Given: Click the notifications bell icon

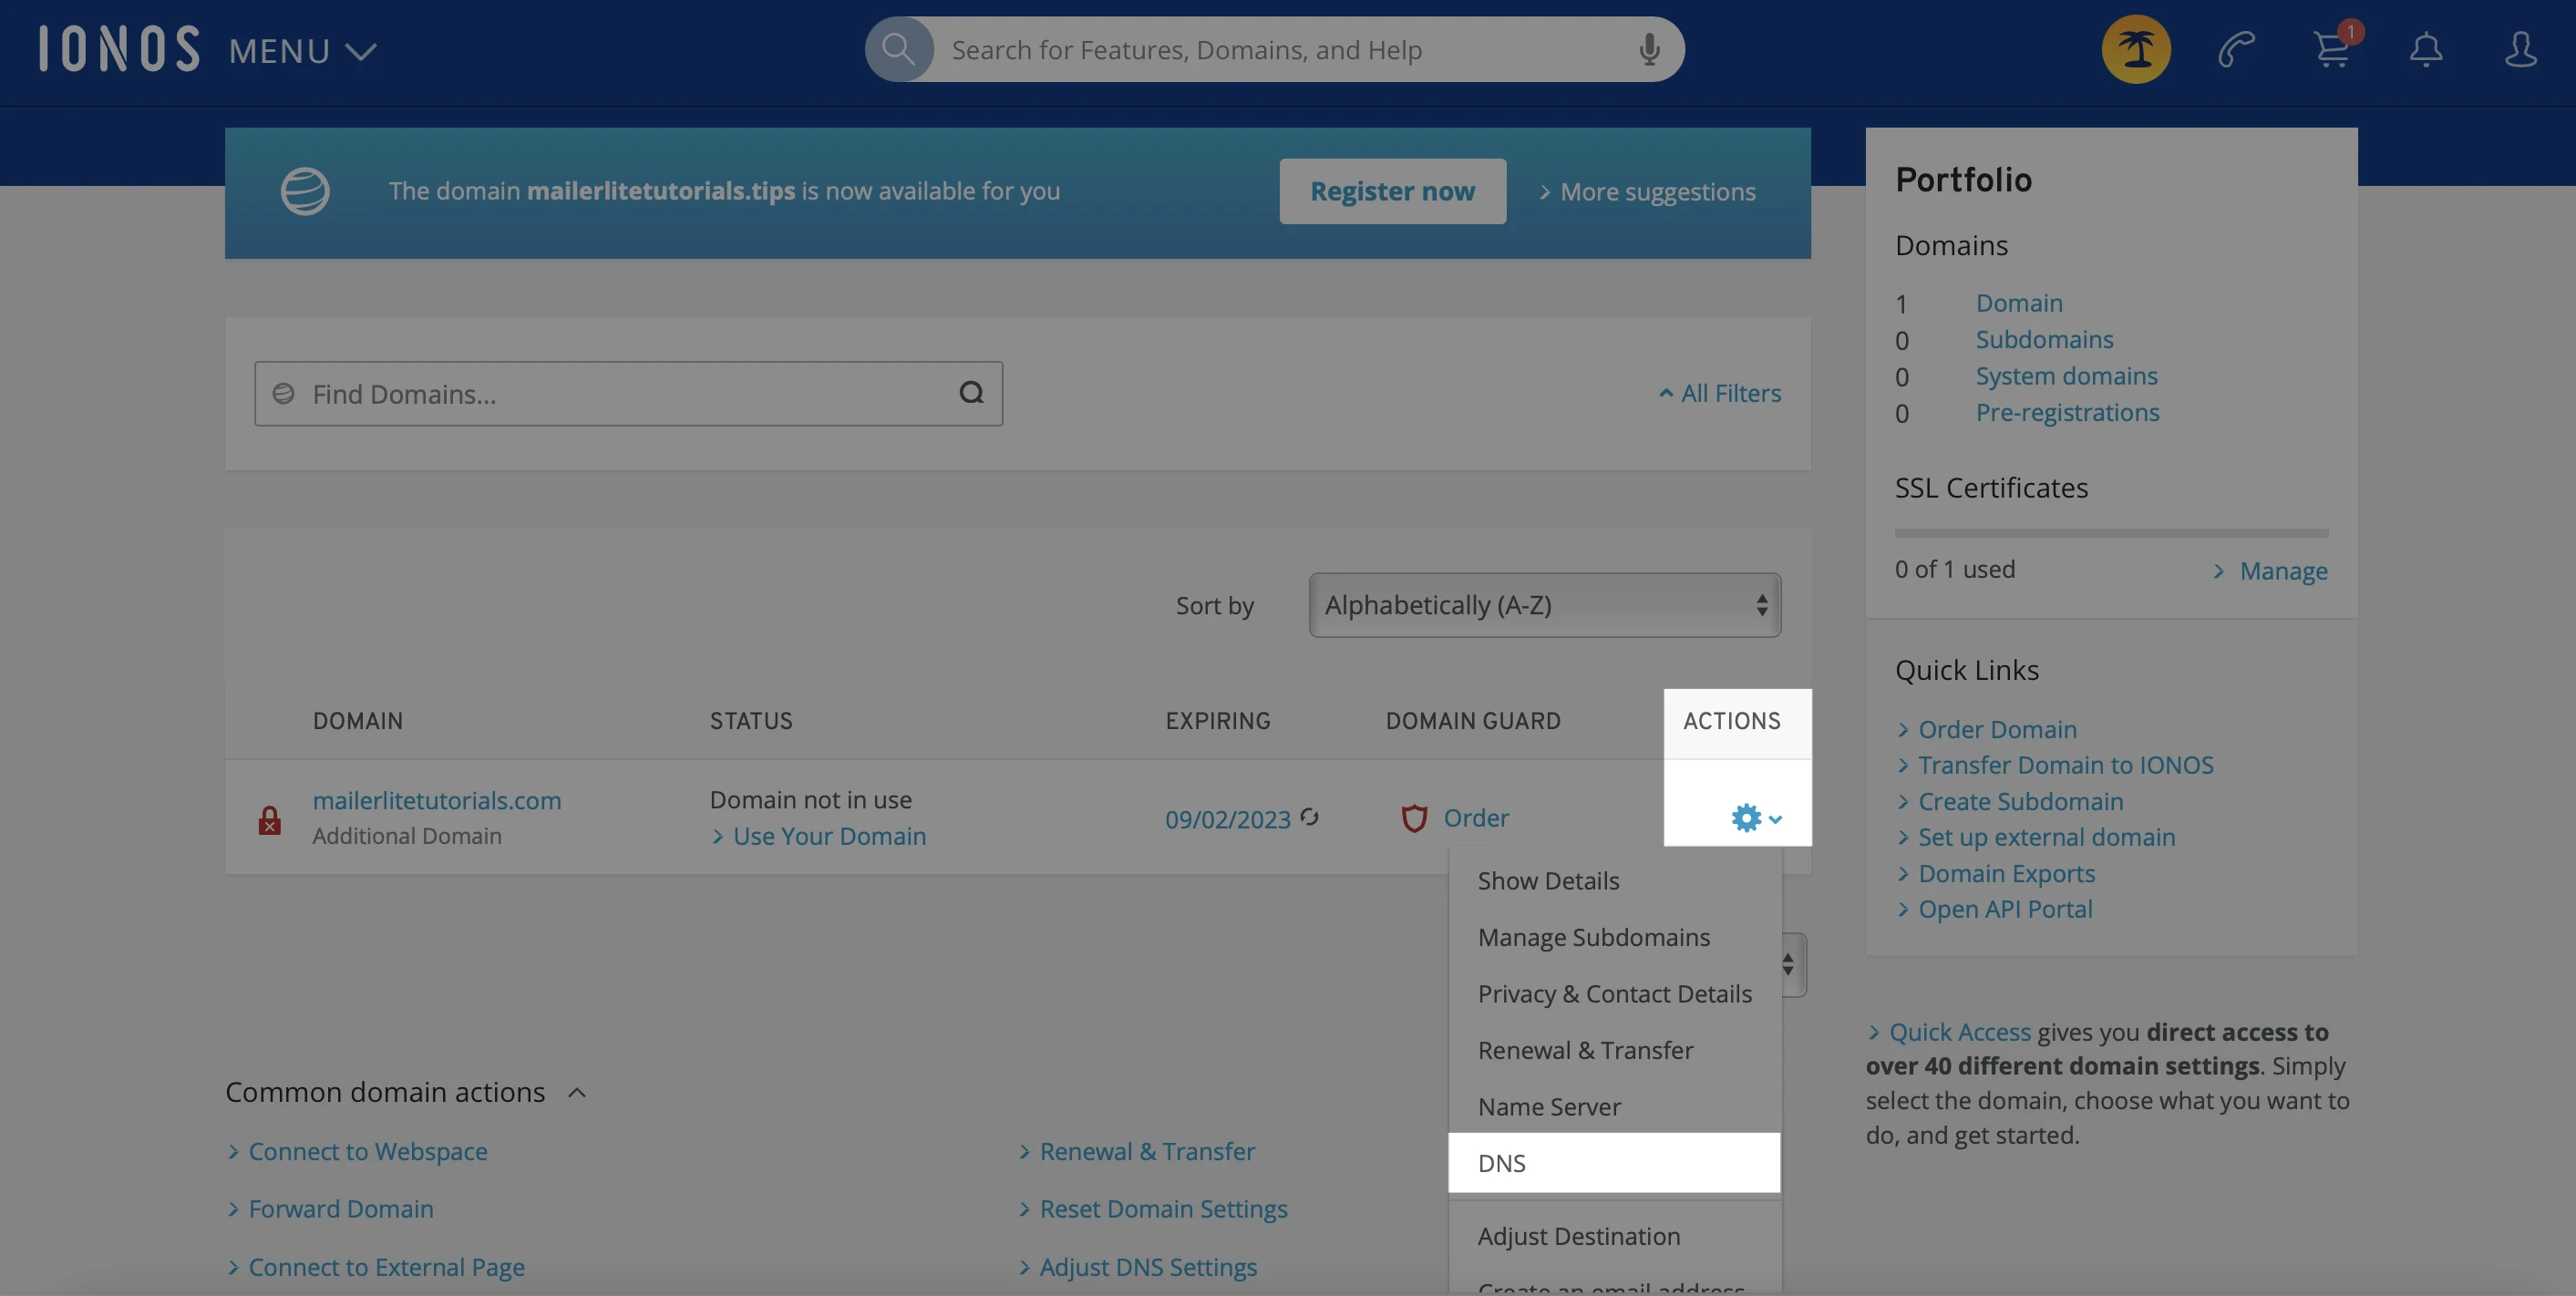Looking at the screenshot, I should 2425,49.
